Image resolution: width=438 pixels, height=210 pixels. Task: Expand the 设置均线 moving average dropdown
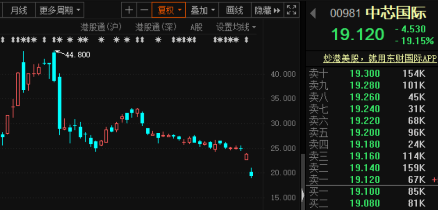236,27
